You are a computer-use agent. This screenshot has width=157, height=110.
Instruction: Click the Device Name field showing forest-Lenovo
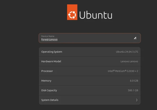click(90, 38)
